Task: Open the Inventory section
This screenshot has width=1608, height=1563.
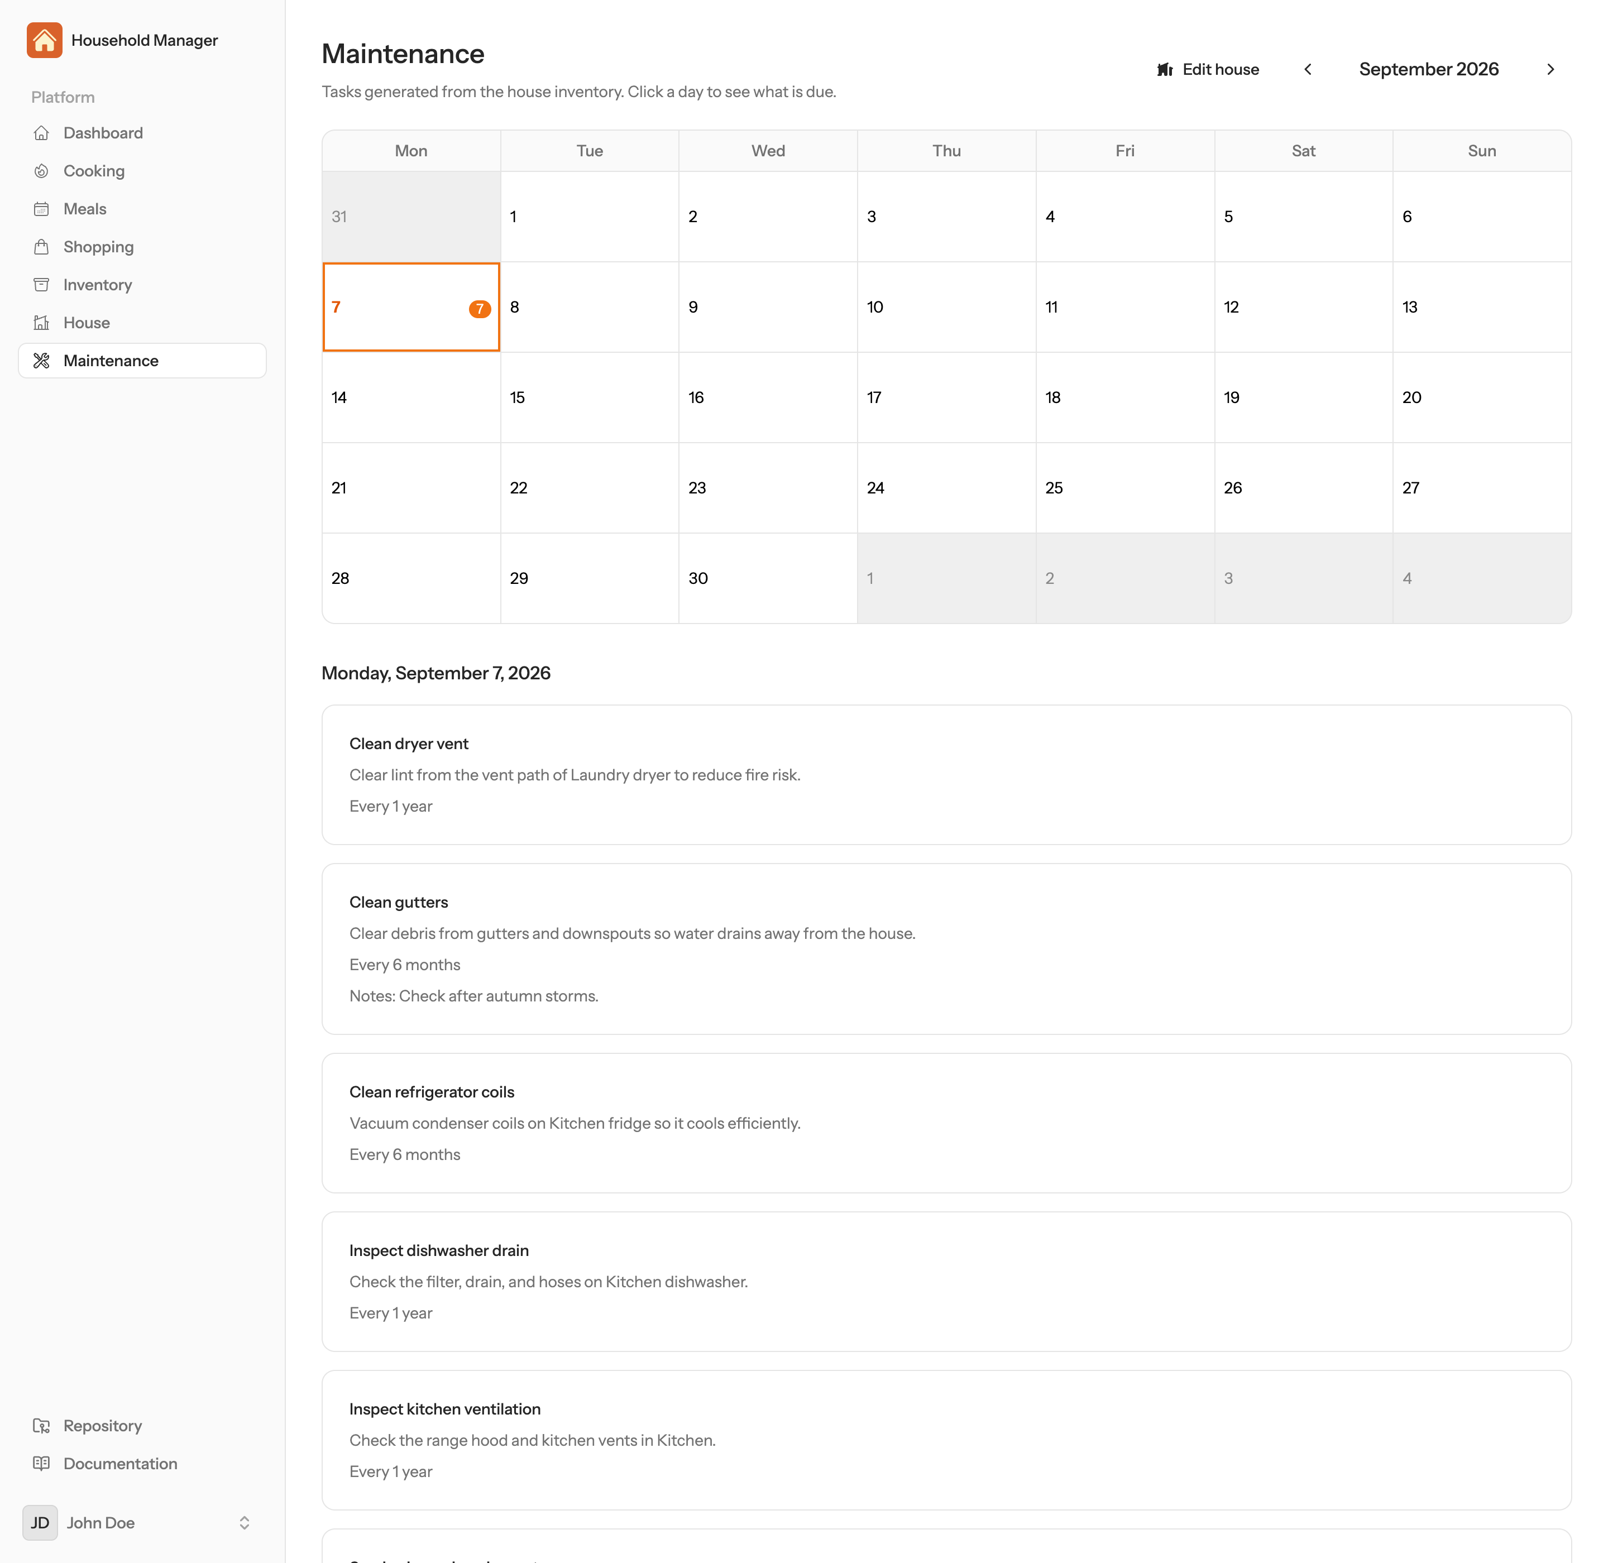Action: click(x=142, y=285)
